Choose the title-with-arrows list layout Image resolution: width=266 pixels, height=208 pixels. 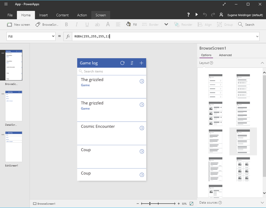click(x=215, y=86)
